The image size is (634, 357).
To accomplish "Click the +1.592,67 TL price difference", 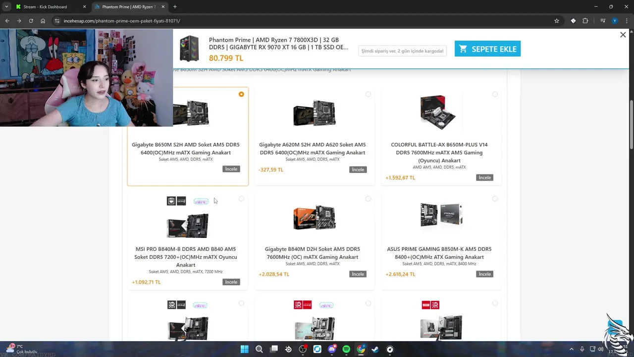I will (x=400, y=178).
